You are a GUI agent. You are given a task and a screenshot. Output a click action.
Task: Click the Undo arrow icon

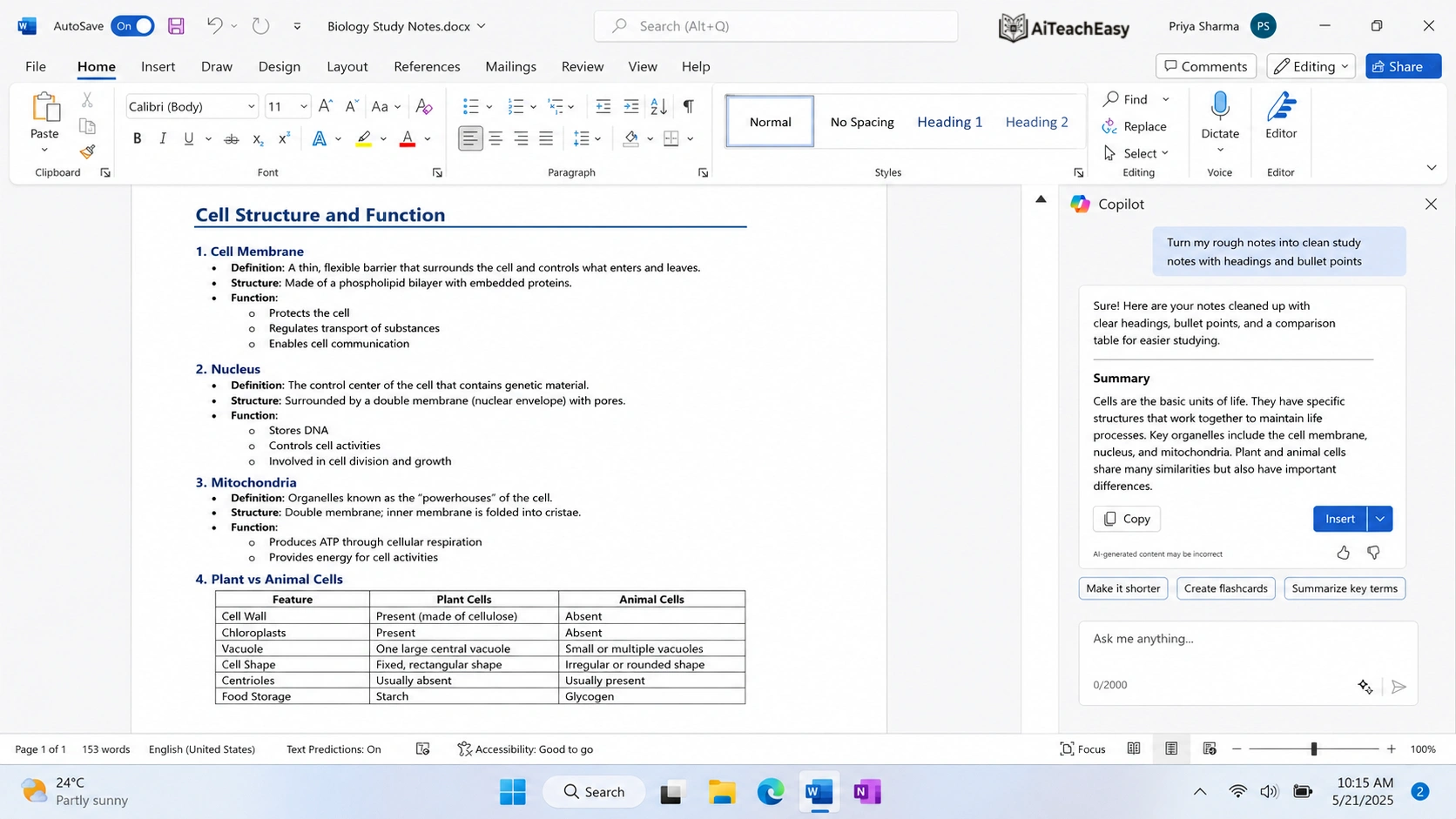[214, 26]
